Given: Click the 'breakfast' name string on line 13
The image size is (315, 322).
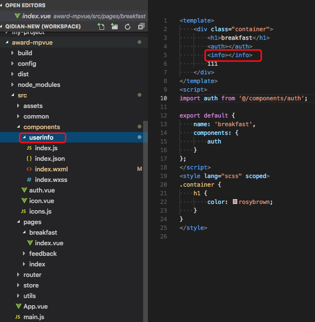Looking at the screenshot, I should (233, 124).
